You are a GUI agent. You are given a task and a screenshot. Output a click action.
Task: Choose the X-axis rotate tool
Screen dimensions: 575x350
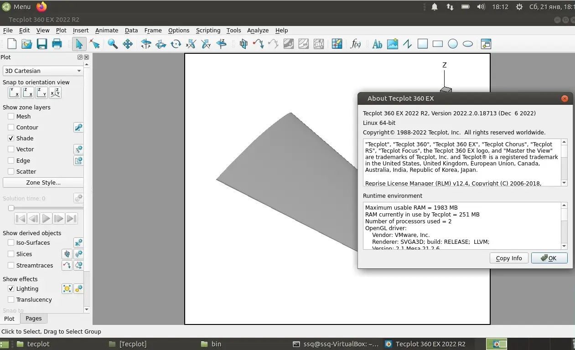tap(191, 44)
